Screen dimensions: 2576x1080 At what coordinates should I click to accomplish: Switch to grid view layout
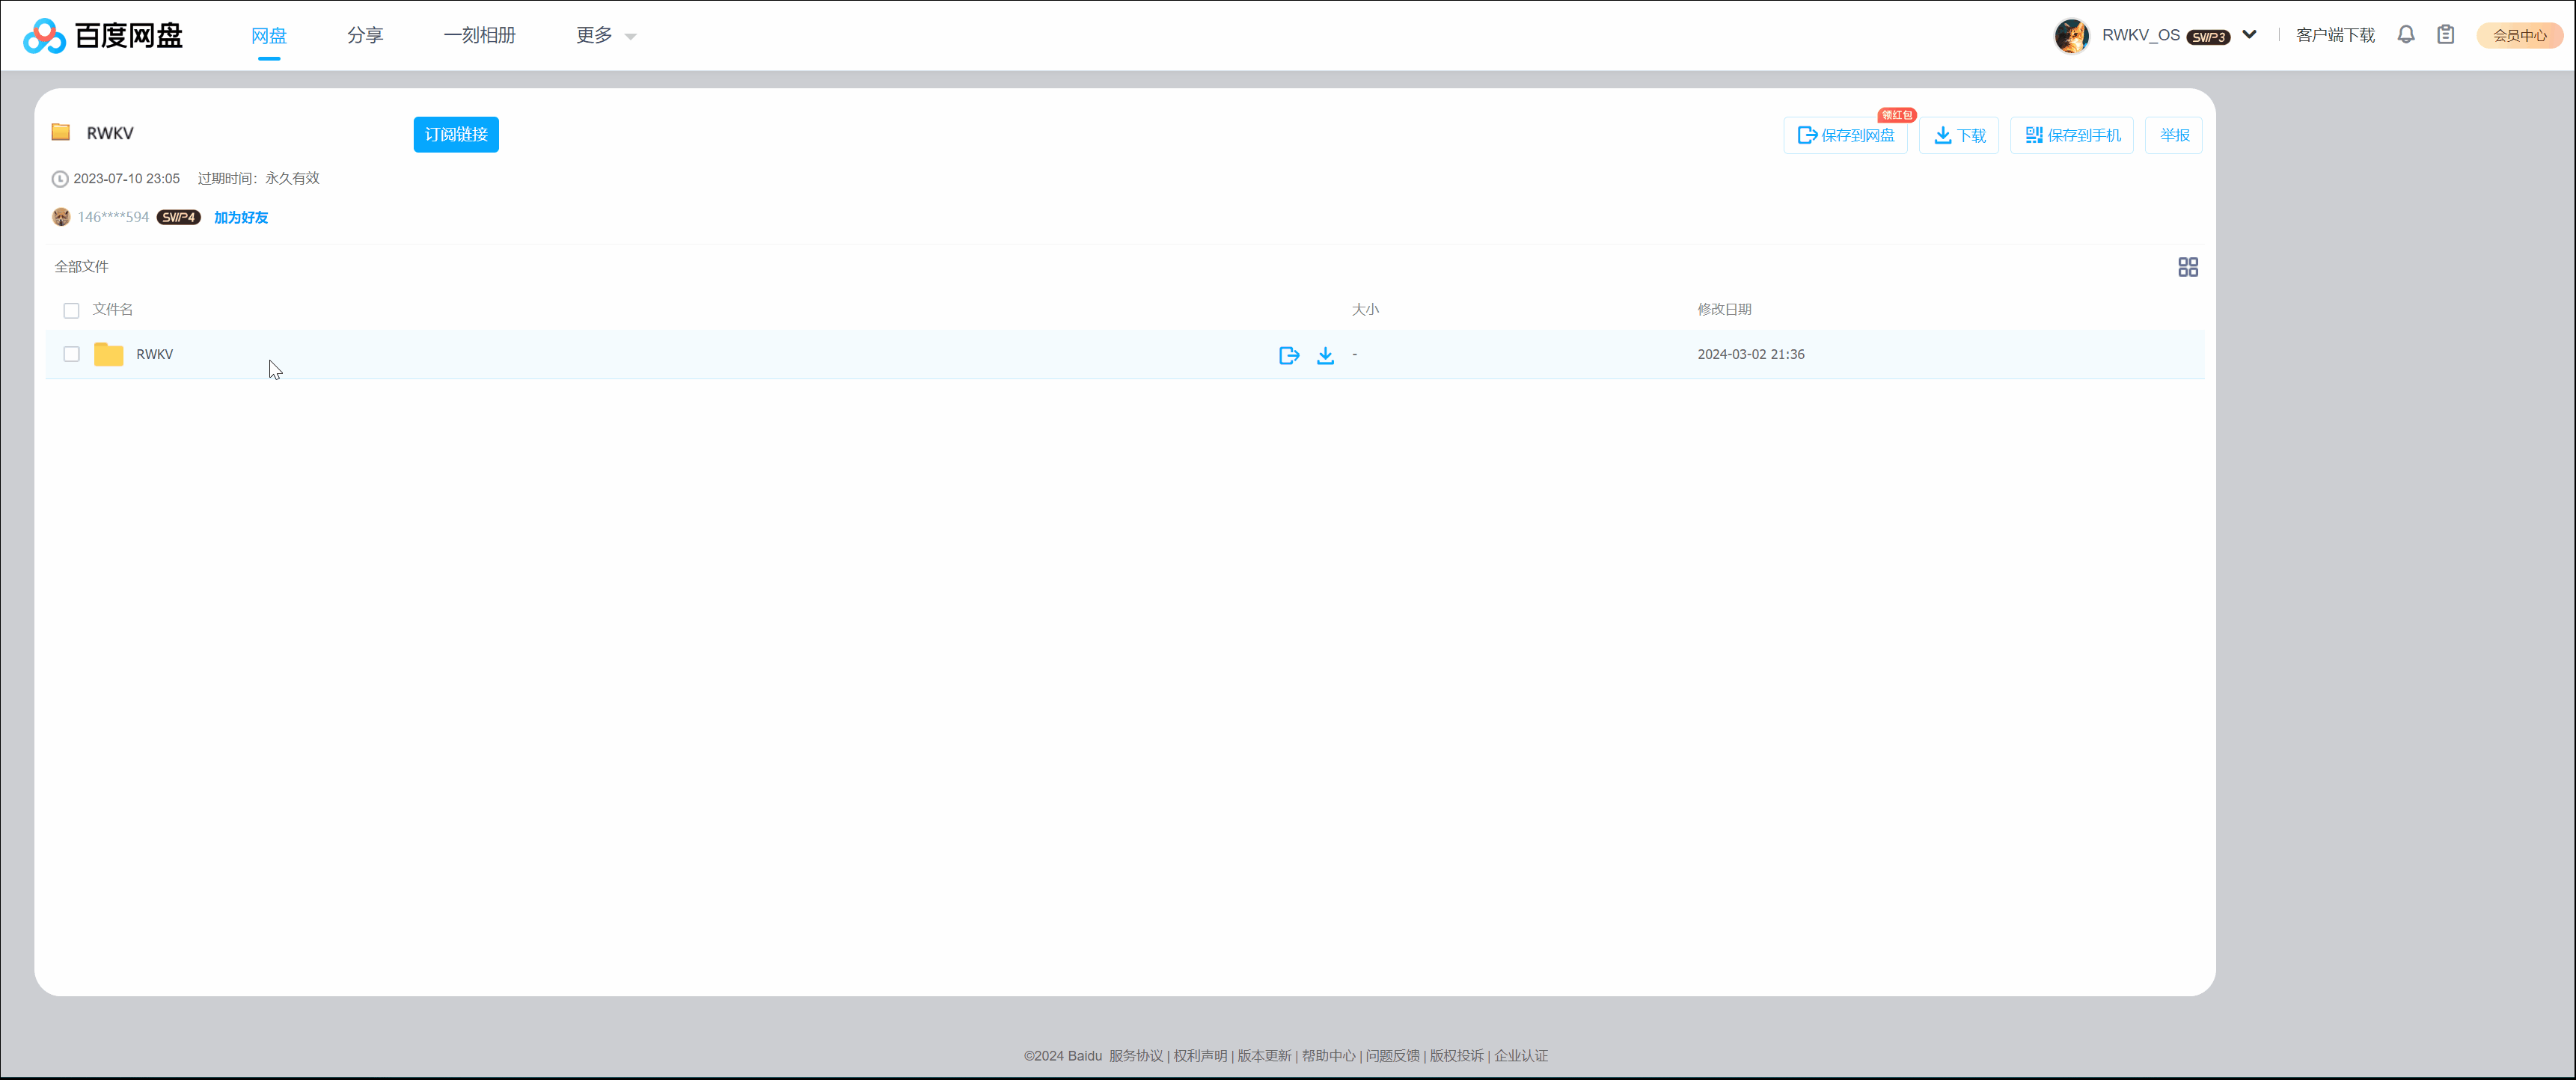pos(2187,267)
